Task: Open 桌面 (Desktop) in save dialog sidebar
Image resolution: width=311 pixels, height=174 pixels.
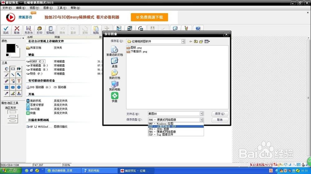Action: [115, 63]
